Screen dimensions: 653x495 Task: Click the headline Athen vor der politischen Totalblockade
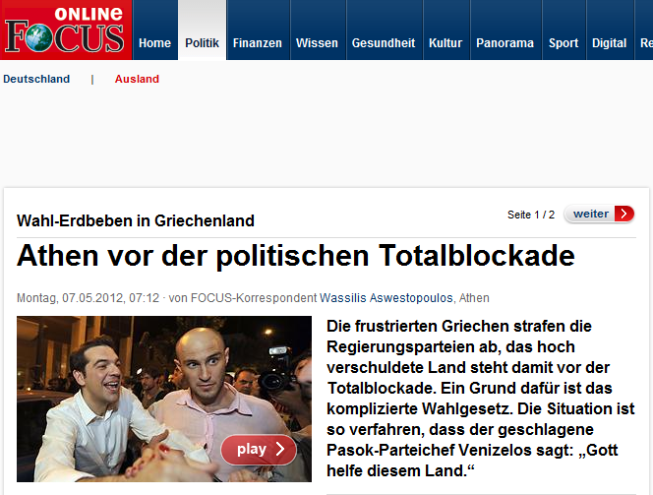[296, 256]
